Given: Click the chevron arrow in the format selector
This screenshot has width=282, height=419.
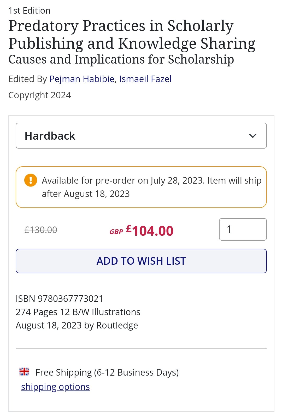Looking at the screenshot, I should (x=252, y=136).
